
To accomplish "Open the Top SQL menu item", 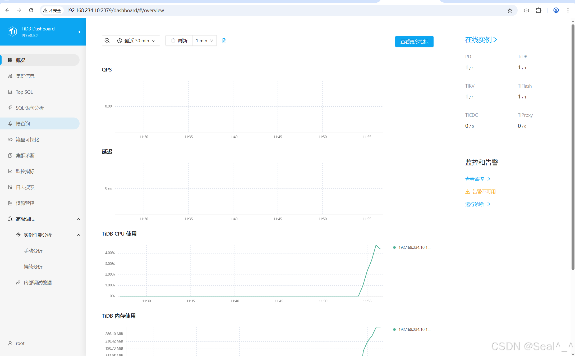I will pos(40,92).
